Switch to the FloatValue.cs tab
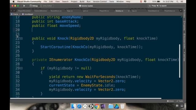The image size is (196, 110). tap(170, 11)
